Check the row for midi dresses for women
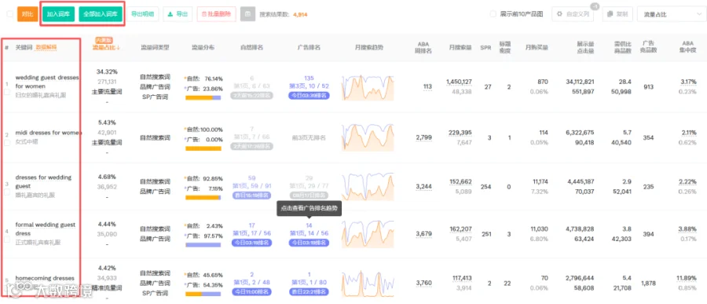 pyautogui.click(x=7, y=142)
